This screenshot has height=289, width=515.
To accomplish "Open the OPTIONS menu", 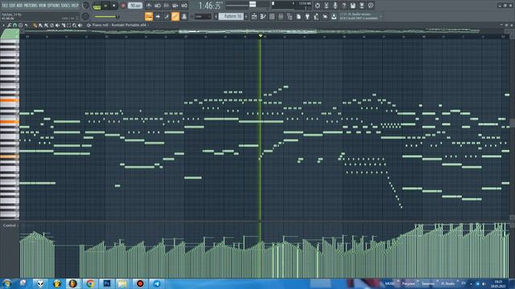I will (x=54, y=6).
